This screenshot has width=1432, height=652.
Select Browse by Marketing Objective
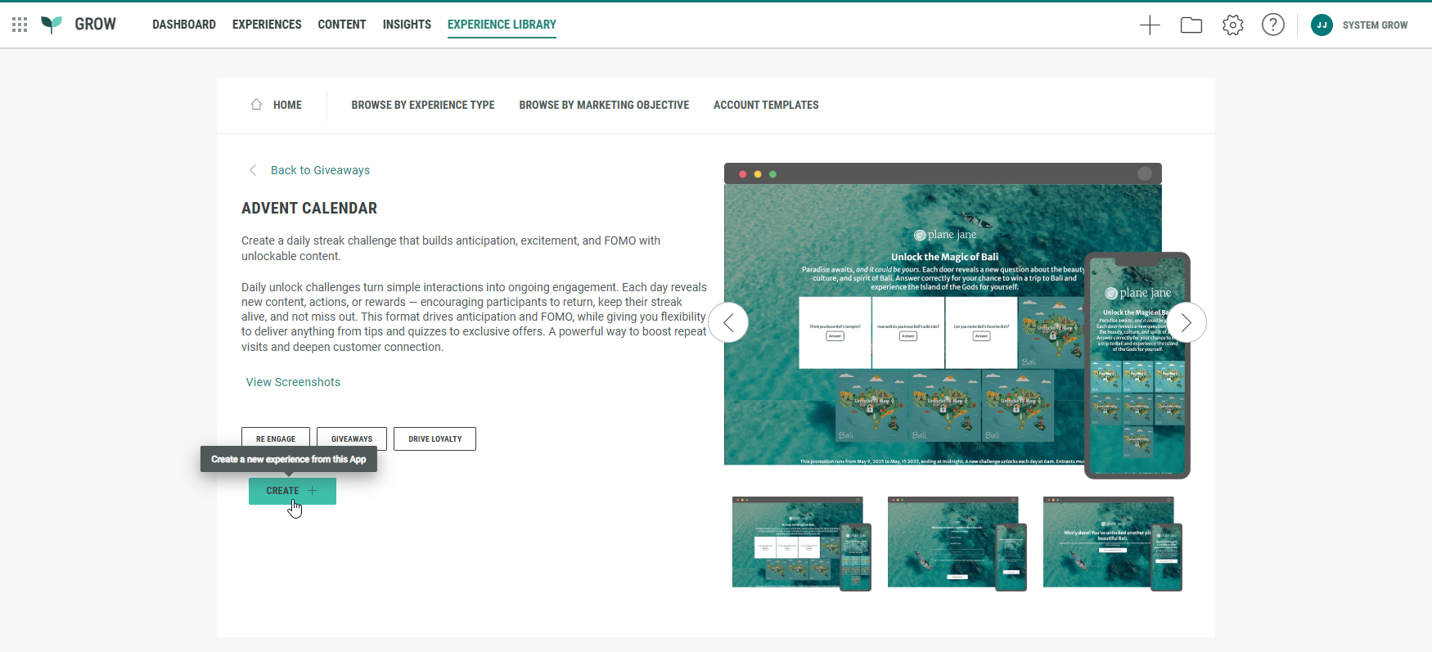tap(604, 105)
